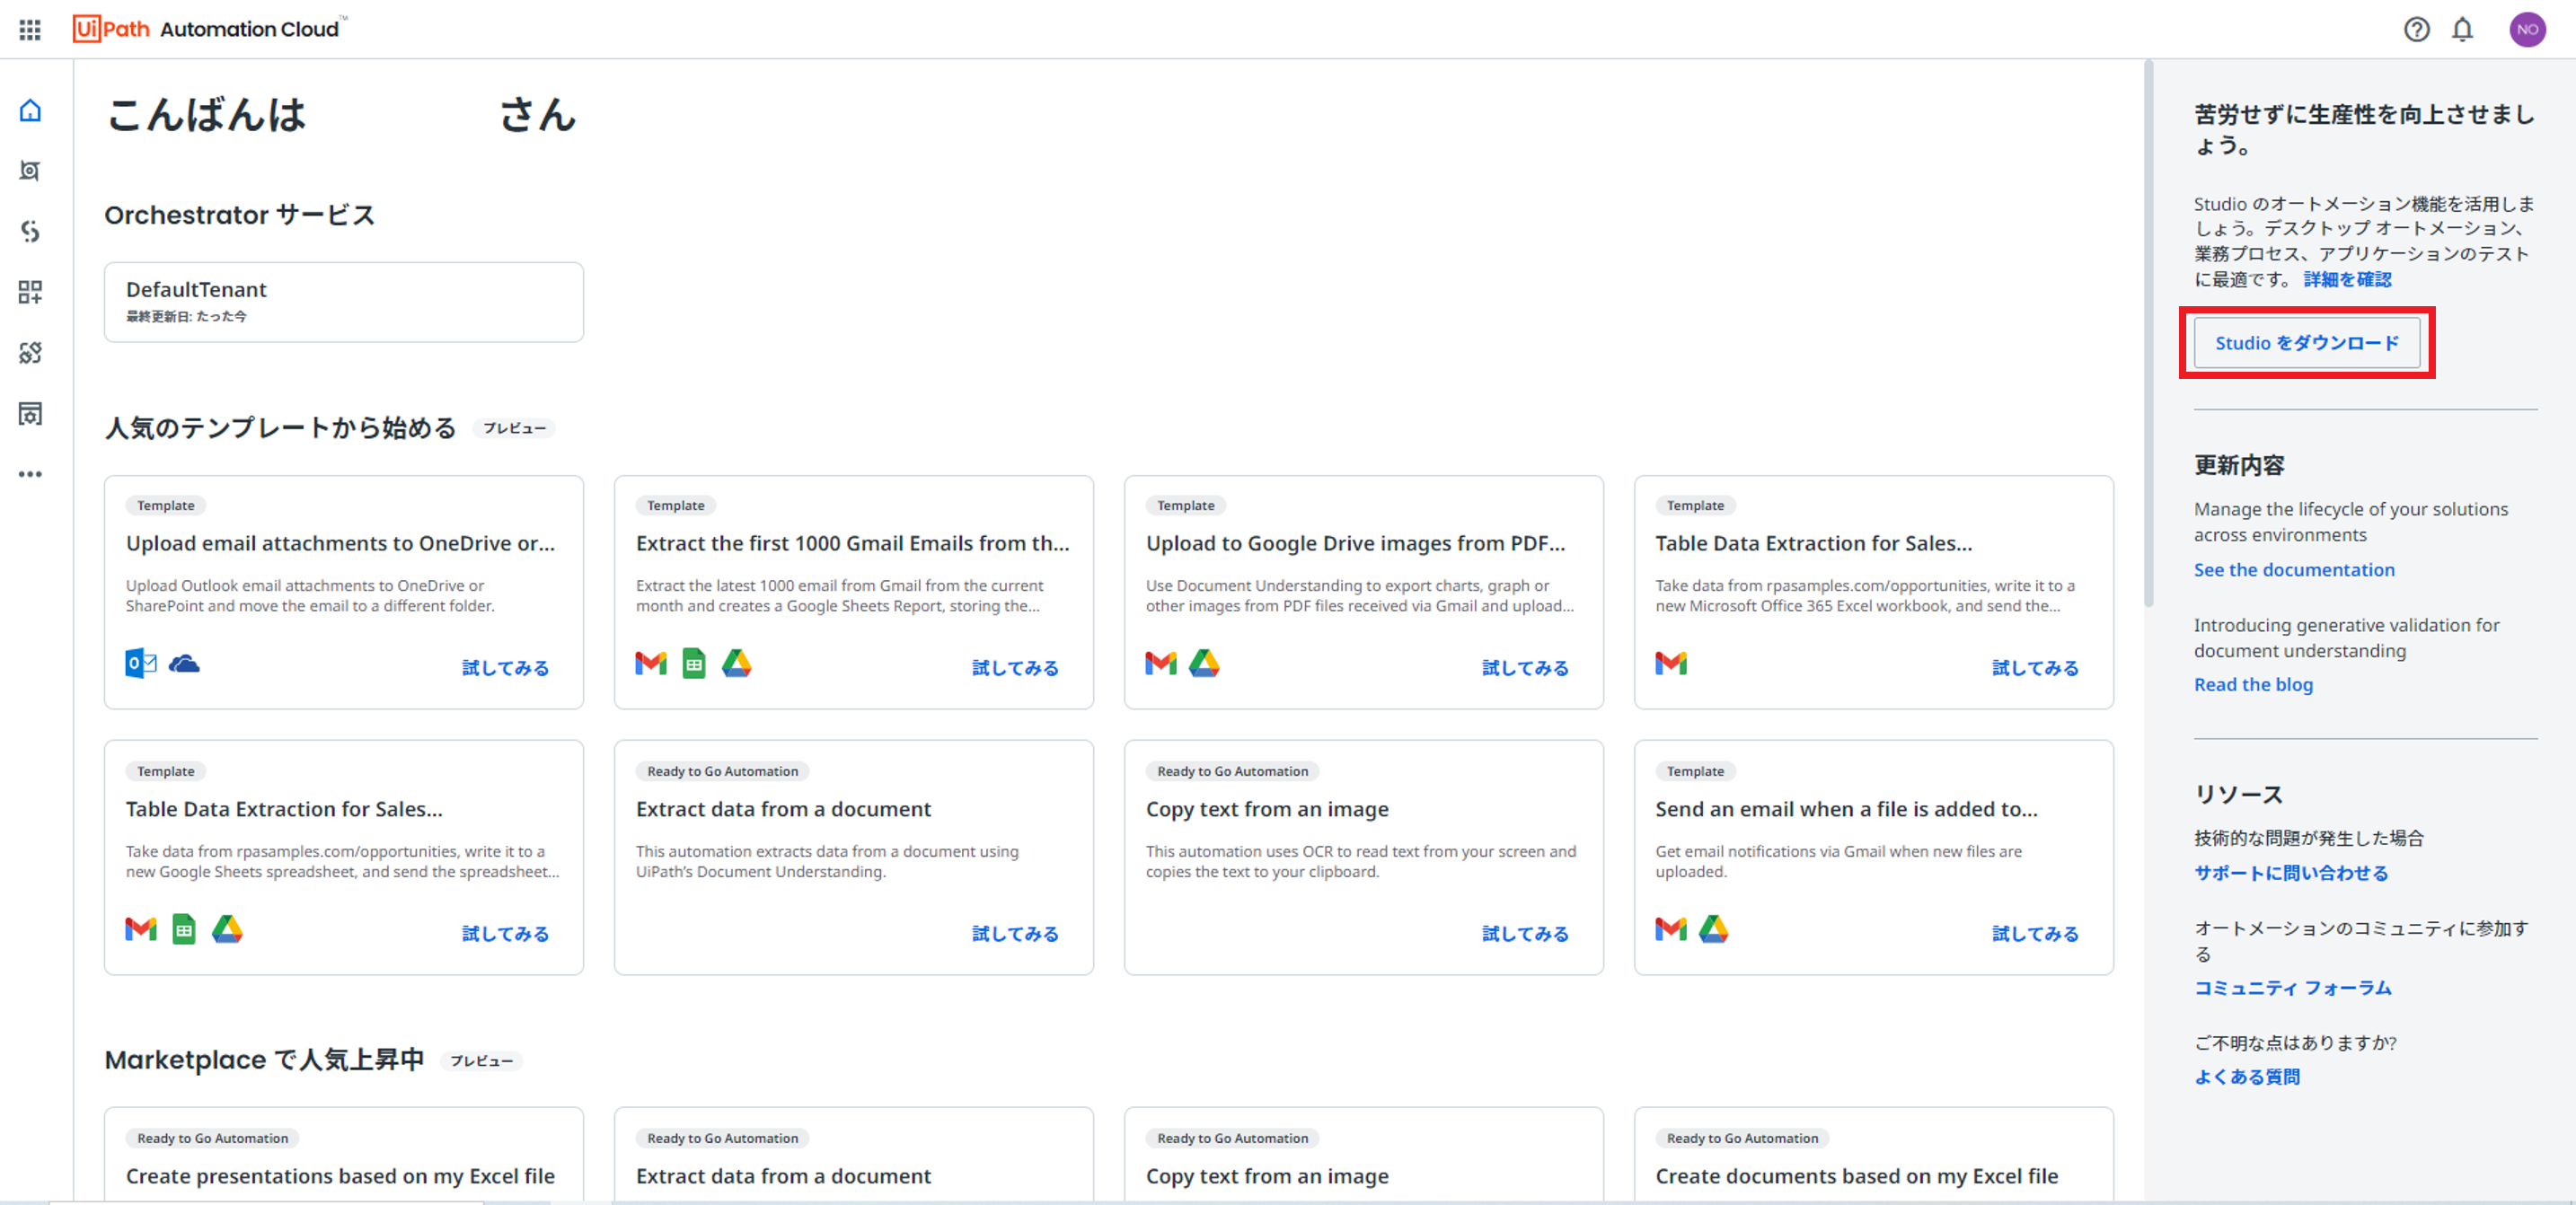Open Marketplace Copy text from an image card
Image resolution: width=2576 pixels, height=1205 pixels.
(1363, 1155)
